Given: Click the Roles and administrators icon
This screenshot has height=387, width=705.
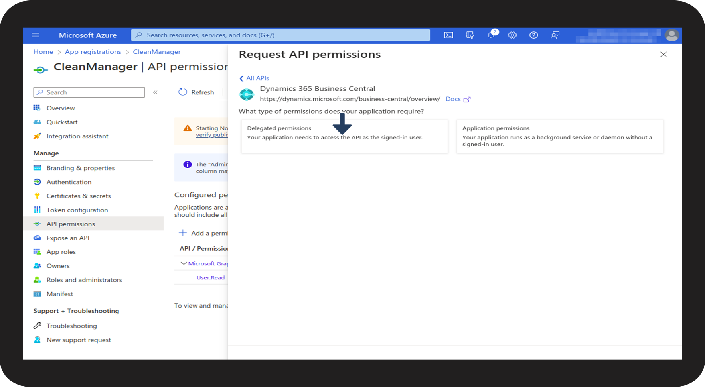Looking at the screenshot, I should point(37,280).
